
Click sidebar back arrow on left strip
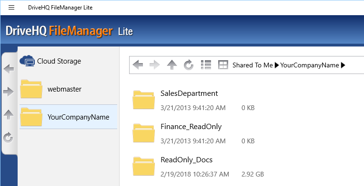pos(9,69)
